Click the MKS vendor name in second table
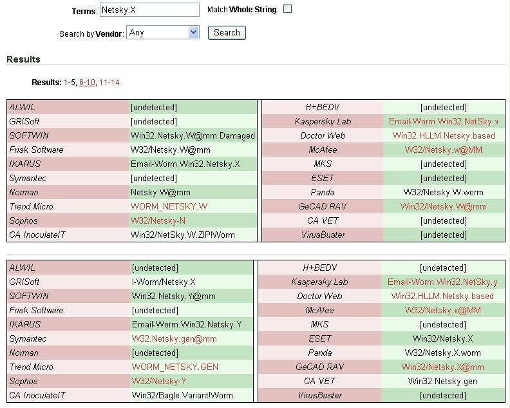Image resolution: width=510 pixels, height=408 pixels. (x=319, y=324)
